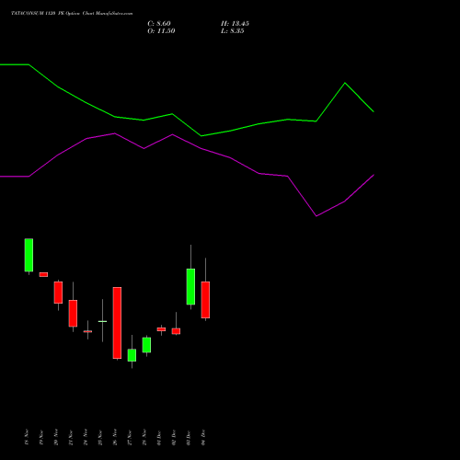Select the open value O: 11.50
The height and width of the screenshot is (460, 460).
(x=161, y=31)
